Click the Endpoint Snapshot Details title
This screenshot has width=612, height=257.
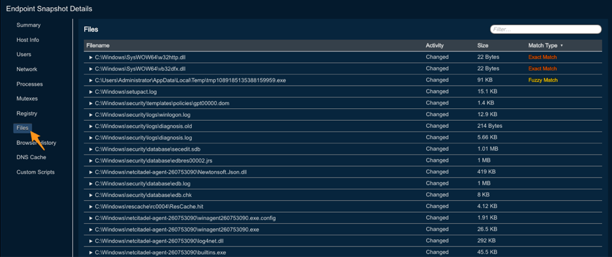coord(49,8)
